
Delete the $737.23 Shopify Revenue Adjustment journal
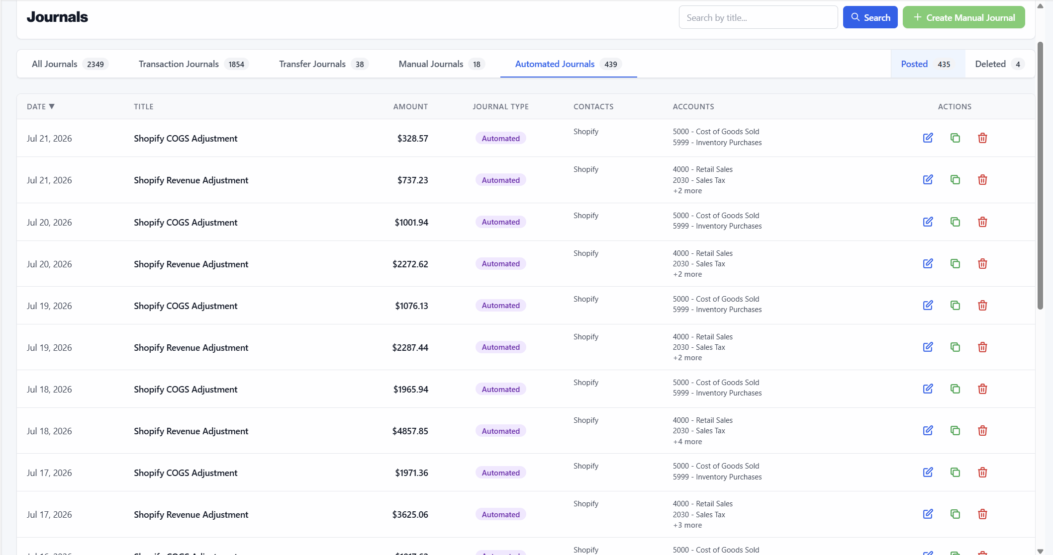pos(982,179)
